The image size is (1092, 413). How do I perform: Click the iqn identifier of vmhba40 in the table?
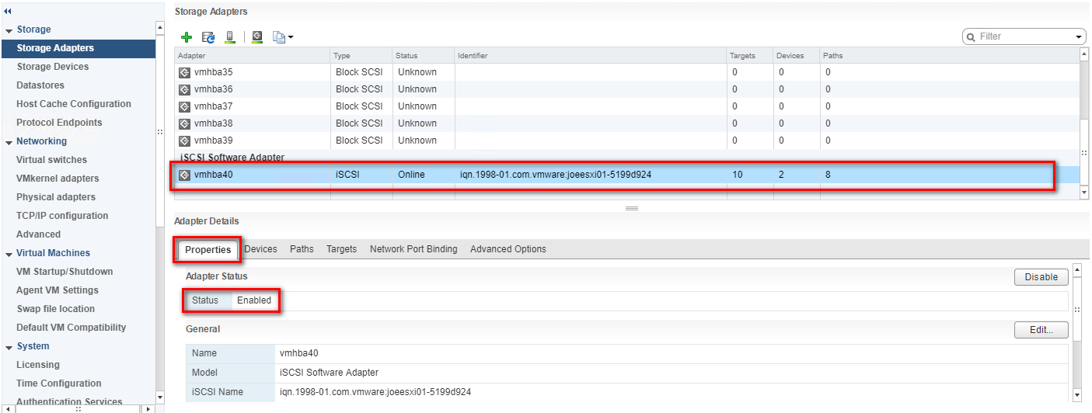point(556,175)
